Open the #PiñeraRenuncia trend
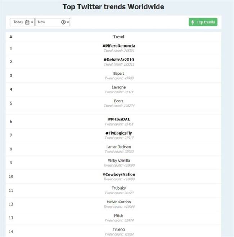Viewport: 234px width, 237px height. click(x=118, y=46)
